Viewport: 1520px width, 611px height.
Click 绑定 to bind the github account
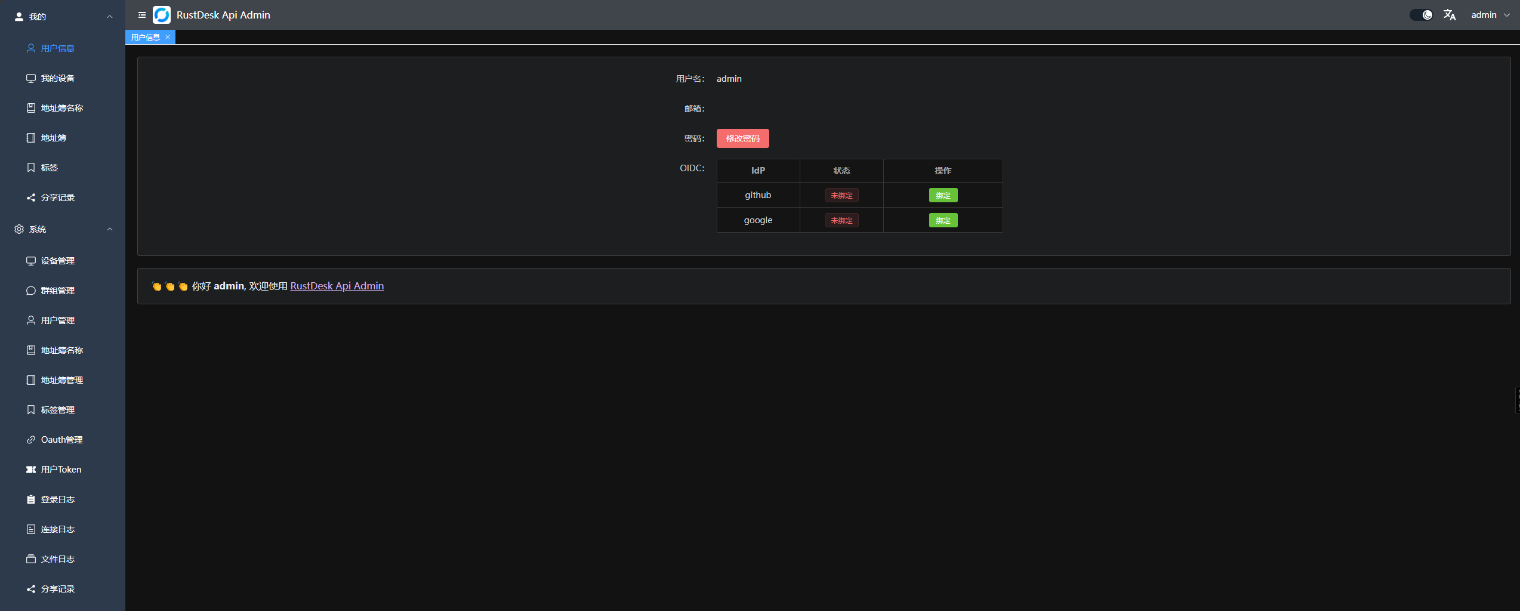(943, 195)
